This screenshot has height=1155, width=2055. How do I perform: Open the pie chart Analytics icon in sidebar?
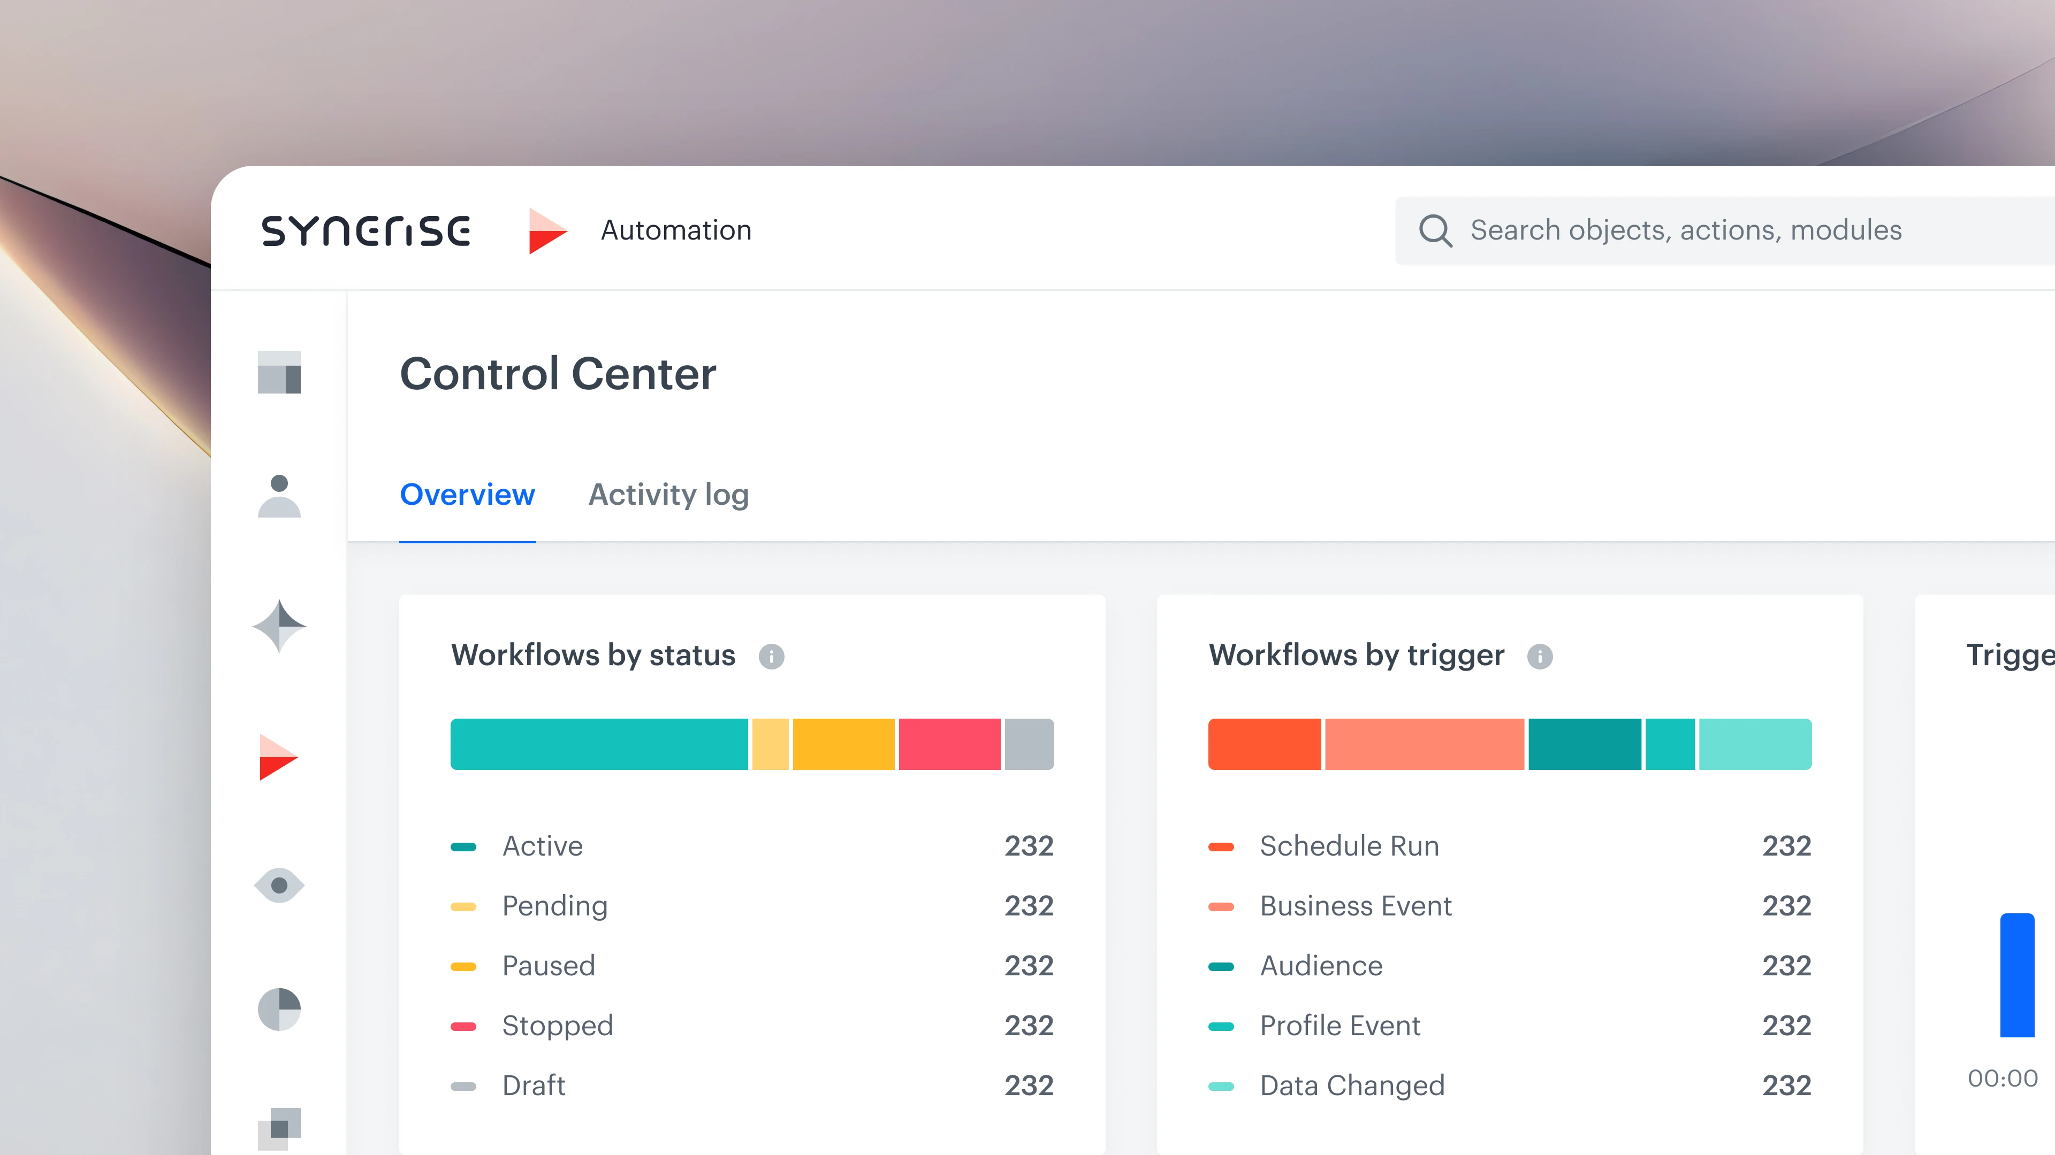pos(279,1010)
